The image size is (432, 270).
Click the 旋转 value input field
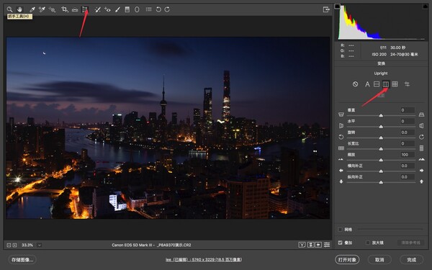[408, 132]
